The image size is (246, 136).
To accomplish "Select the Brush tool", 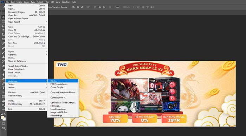I will (x=3, y=53).
